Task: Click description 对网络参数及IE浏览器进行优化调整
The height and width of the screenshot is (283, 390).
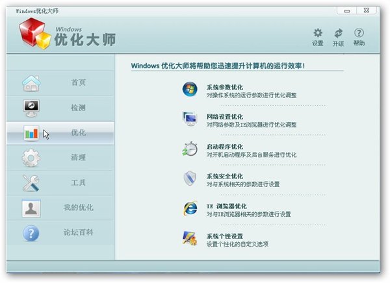Action: [x=252, y=125]
